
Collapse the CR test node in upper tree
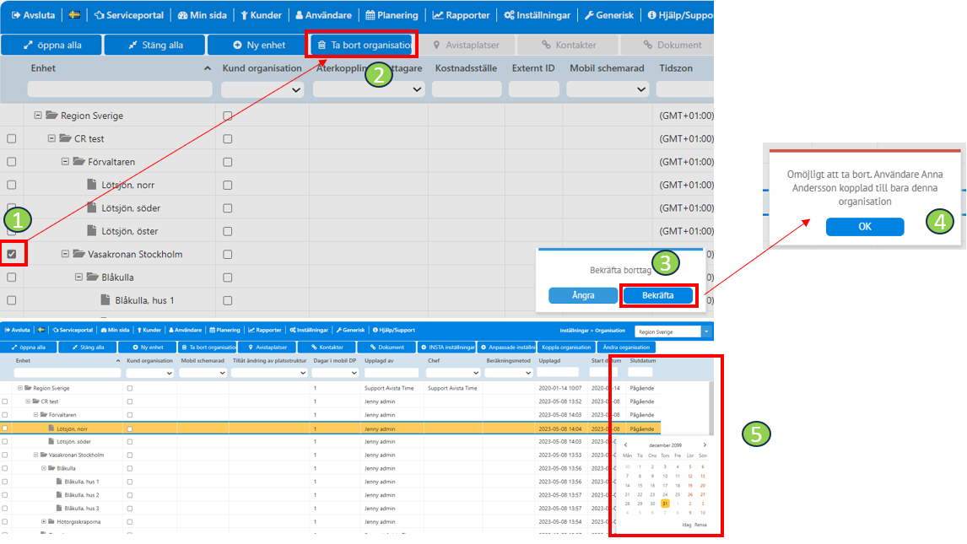51,138
